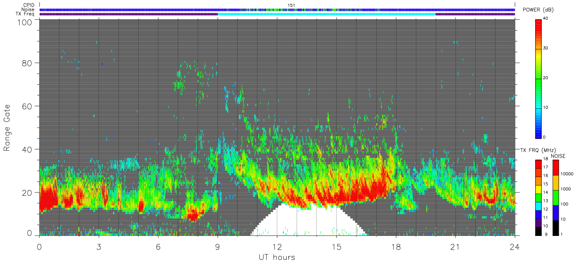
Task: Select the Range Gate axis title
Action: tap(7, 128)
